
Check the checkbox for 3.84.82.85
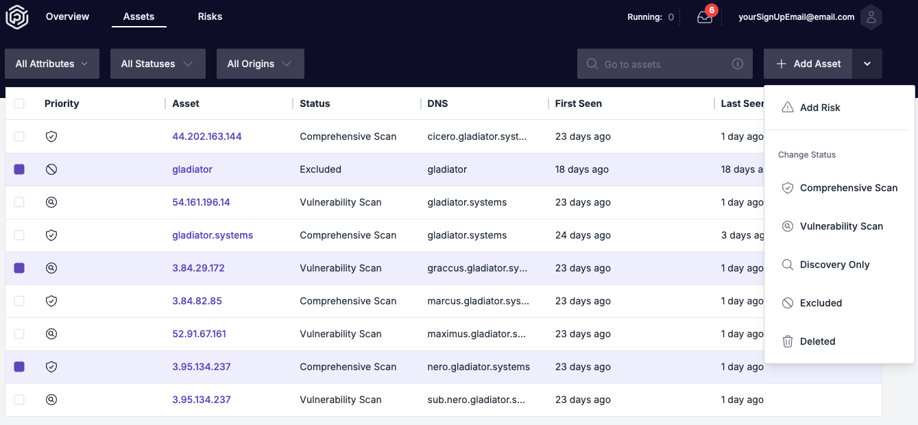coord(19,301)
